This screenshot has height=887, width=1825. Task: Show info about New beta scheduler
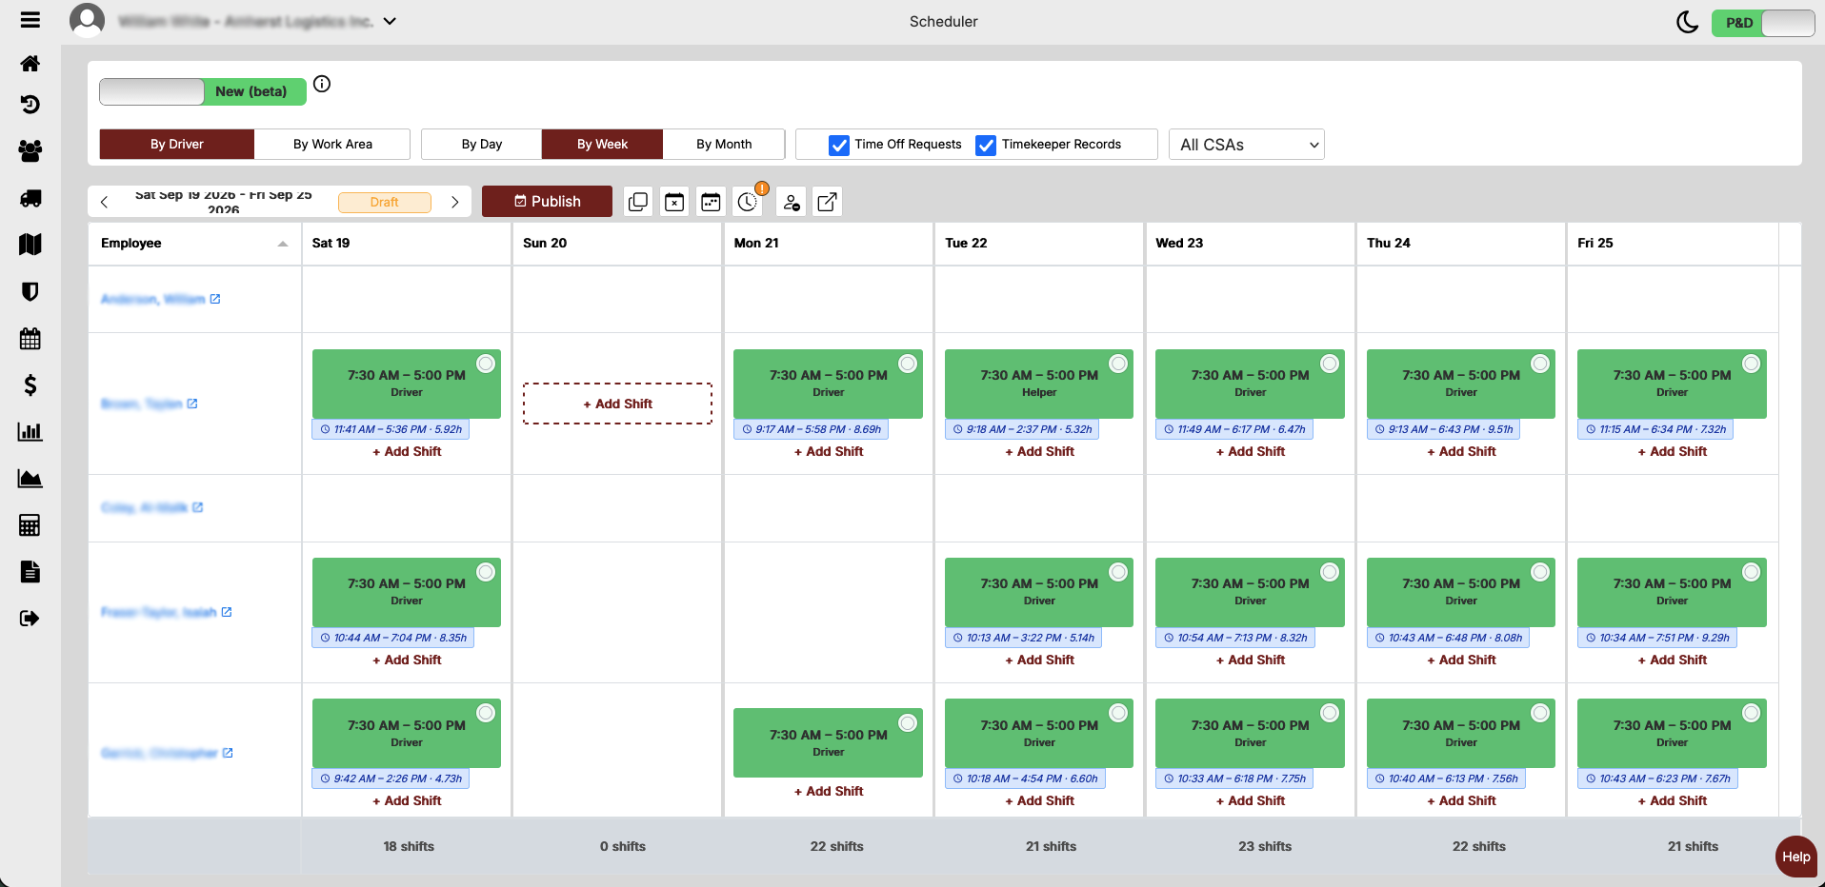(322, 84)
